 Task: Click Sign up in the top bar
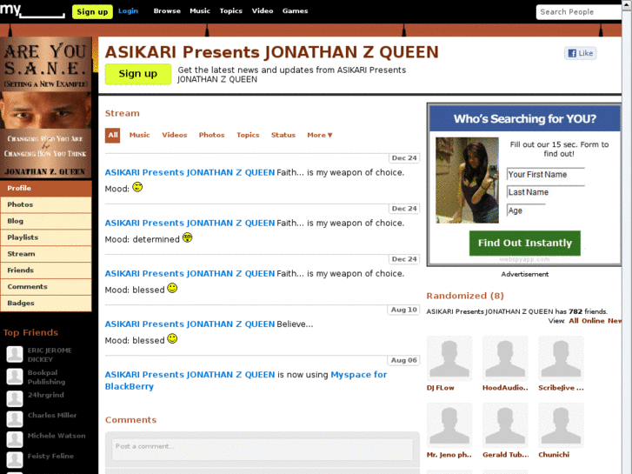click(x=92, y=11)
